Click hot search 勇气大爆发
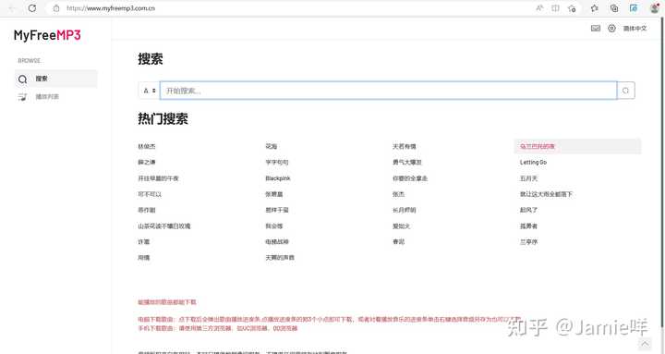The width and height of the screenshot is (665, 354). [x=407, y=162]
